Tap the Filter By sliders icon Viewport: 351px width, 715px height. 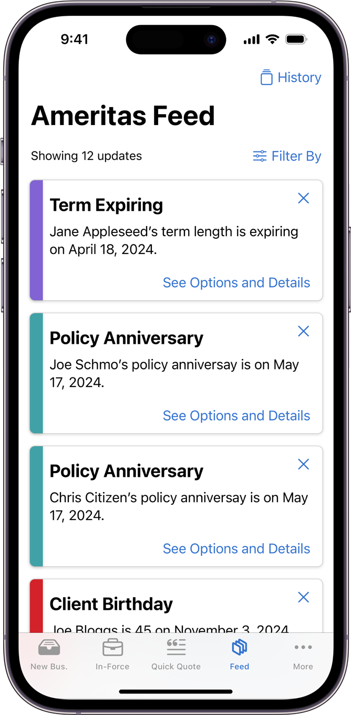tap(260, 156)
